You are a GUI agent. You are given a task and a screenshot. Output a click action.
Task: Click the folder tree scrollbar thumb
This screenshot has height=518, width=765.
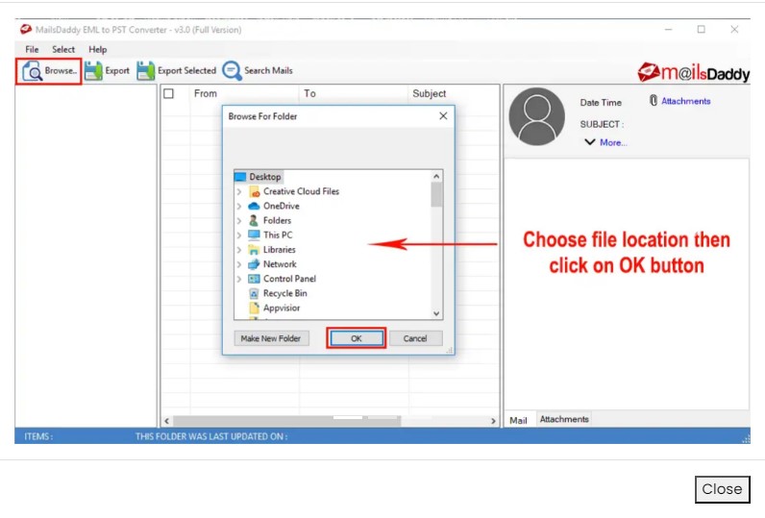(436, 195)
